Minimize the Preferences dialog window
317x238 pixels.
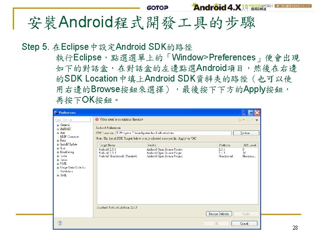(244, 112)
